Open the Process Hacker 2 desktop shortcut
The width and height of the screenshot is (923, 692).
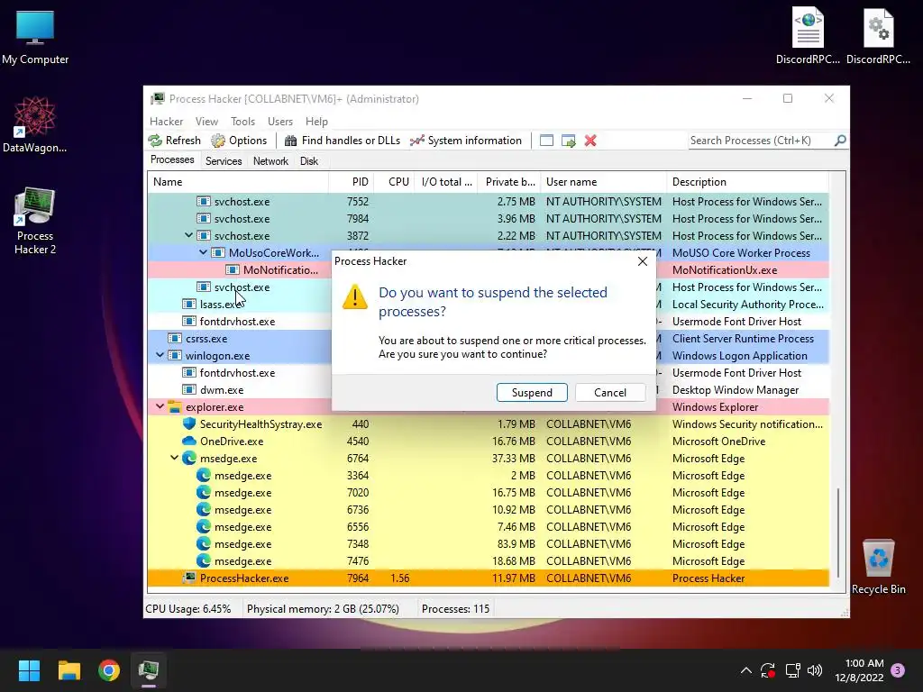coord(35,221)
